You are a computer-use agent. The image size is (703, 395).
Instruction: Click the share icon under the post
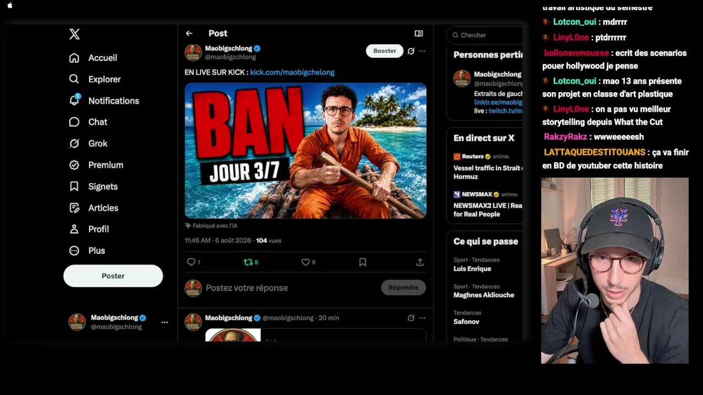click(x=420, y=262)
